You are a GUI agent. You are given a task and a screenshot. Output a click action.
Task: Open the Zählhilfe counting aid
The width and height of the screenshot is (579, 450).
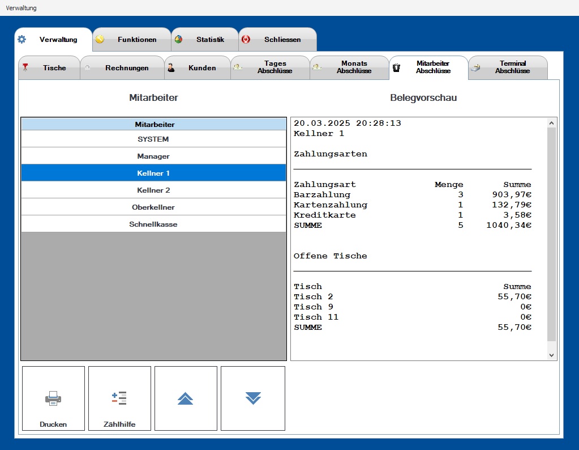(119, 398)
